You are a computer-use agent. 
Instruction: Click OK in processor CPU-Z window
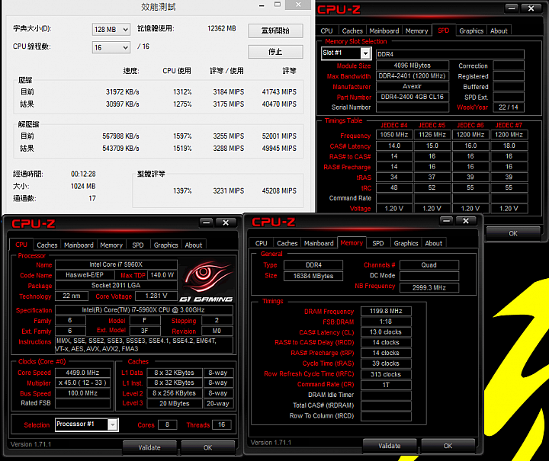point(207,447)
